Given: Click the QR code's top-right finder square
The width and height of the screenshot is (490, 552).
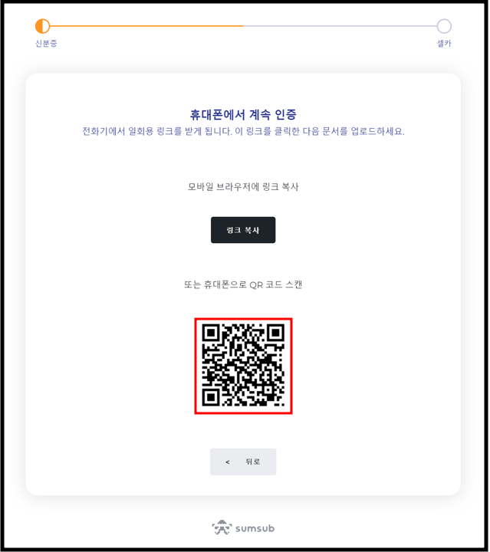Looking at the screenshot, I should click(275, 333).
